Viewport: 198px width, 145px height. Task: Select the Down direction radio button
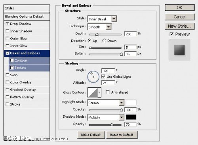(104, 41)
